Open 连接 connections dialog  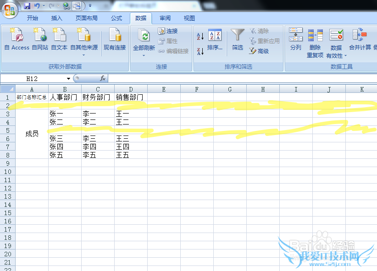click(x=168, y=31)
